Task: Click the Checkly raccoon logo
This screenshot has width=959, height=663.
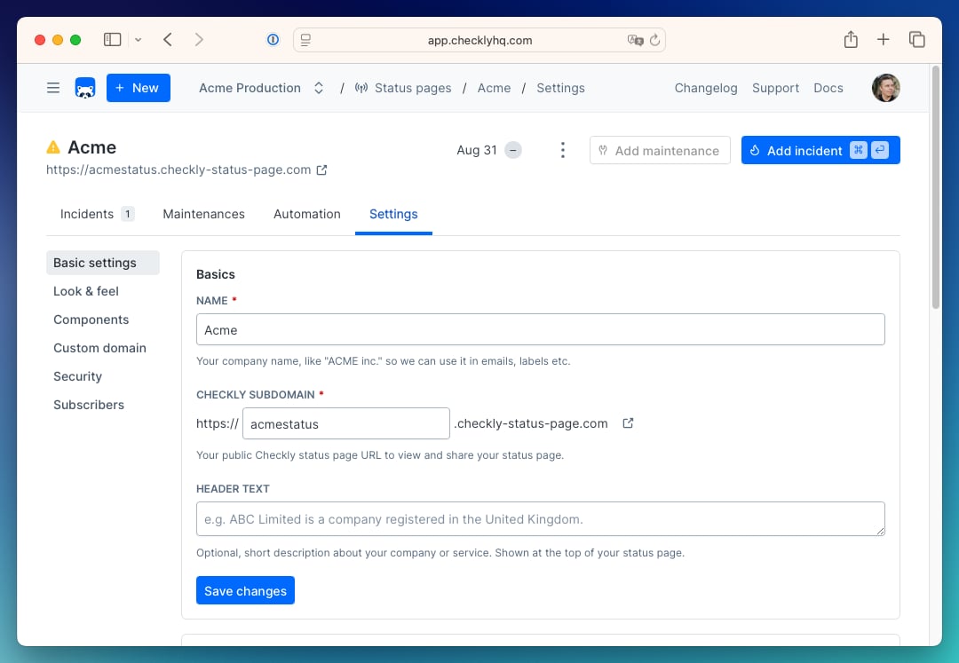Action: coord(85,88)
